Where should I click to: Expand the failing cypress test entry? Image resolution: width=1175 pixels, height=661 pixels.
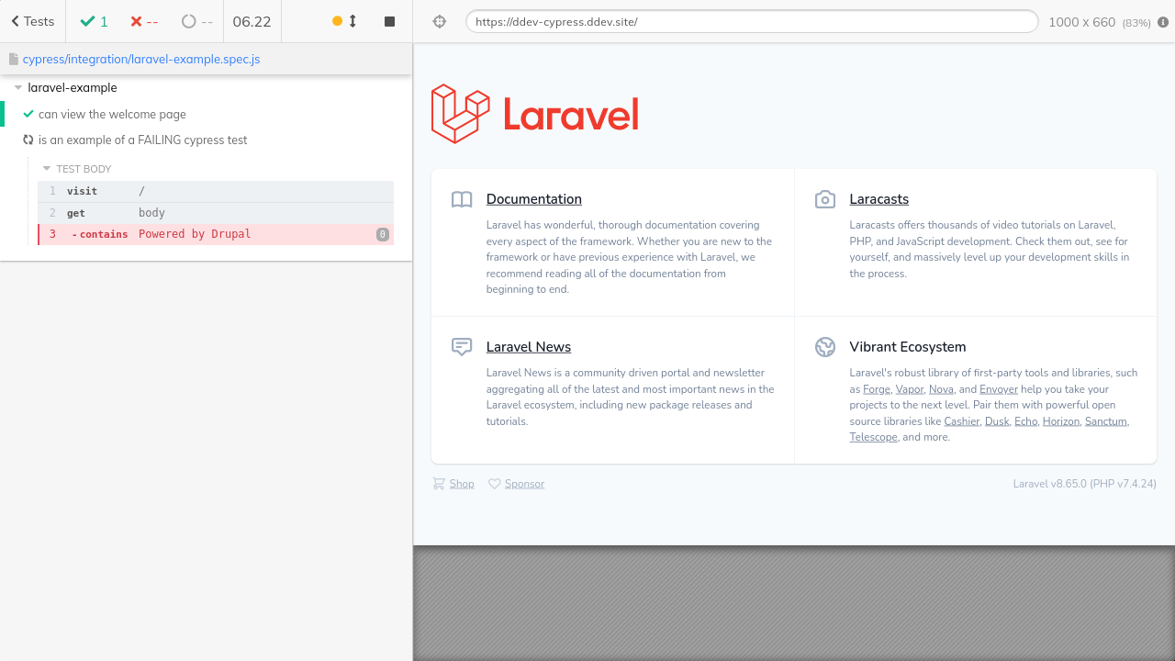coord(142,140)
